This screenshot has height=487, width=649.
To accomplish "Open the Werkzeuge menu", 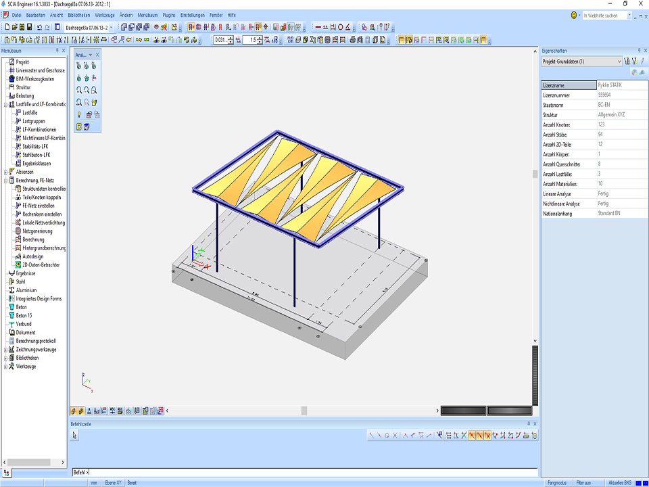I will tap(104, 14).
